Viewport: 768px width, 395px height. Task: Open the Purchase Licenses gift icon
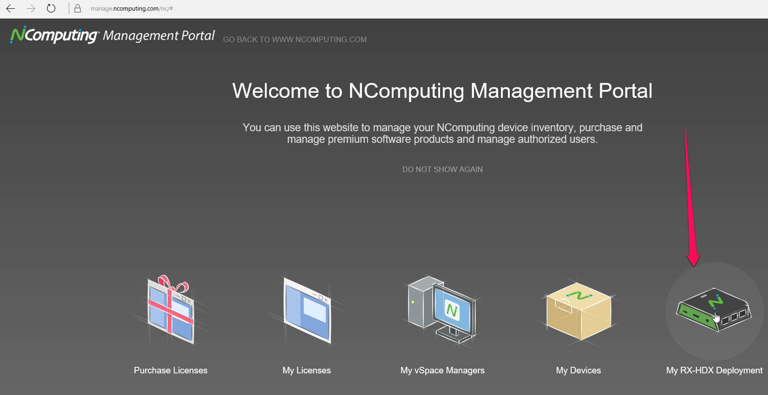click(x=171, y=310)
